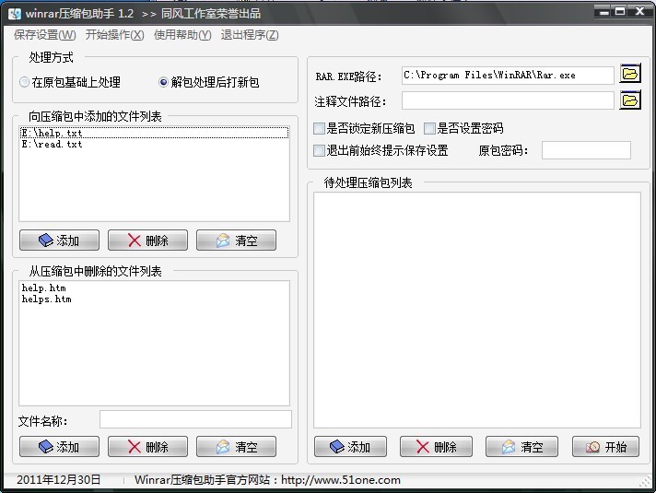The width and height of the screenshot is (656, 493).
Task: Select 在原包基础上处理 radio option
Action: click(24, 82)
